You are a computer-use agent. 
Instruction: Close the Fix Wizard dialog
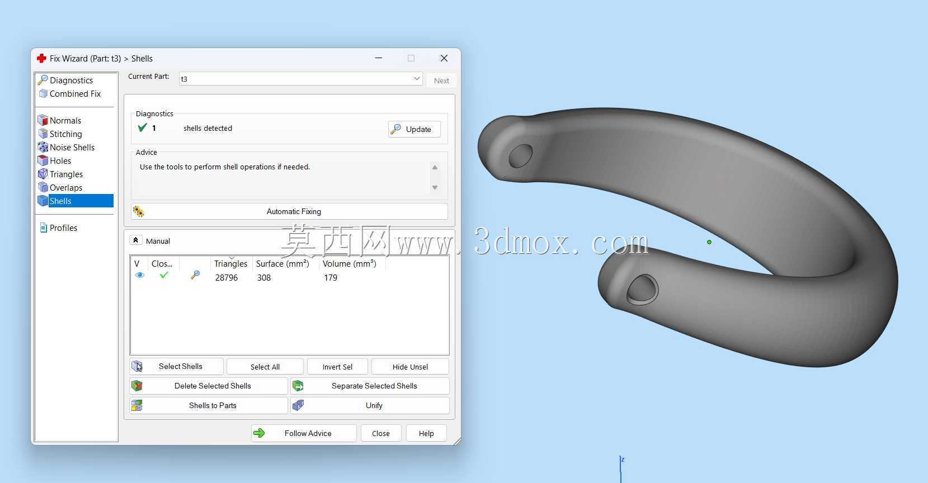point(381,433)
